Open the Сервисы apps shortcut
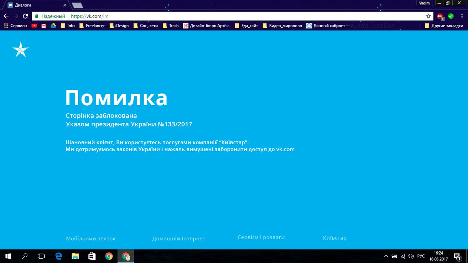The height and width of the screenshot is (263, 468). point(15,26)
